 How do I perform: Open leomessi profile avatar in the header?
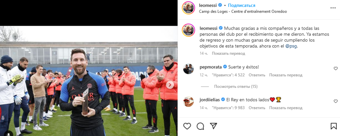[188, 8]
